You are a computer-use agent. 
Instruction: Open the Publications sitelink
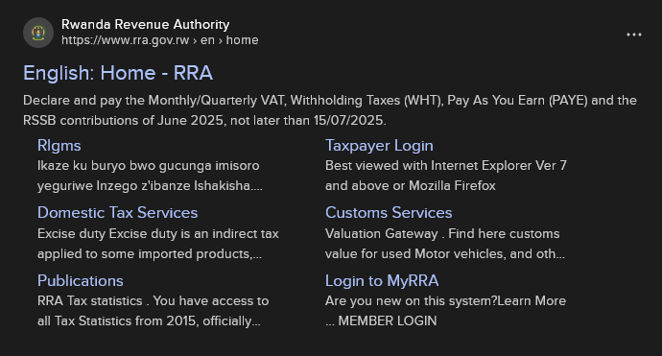point(81,281)
